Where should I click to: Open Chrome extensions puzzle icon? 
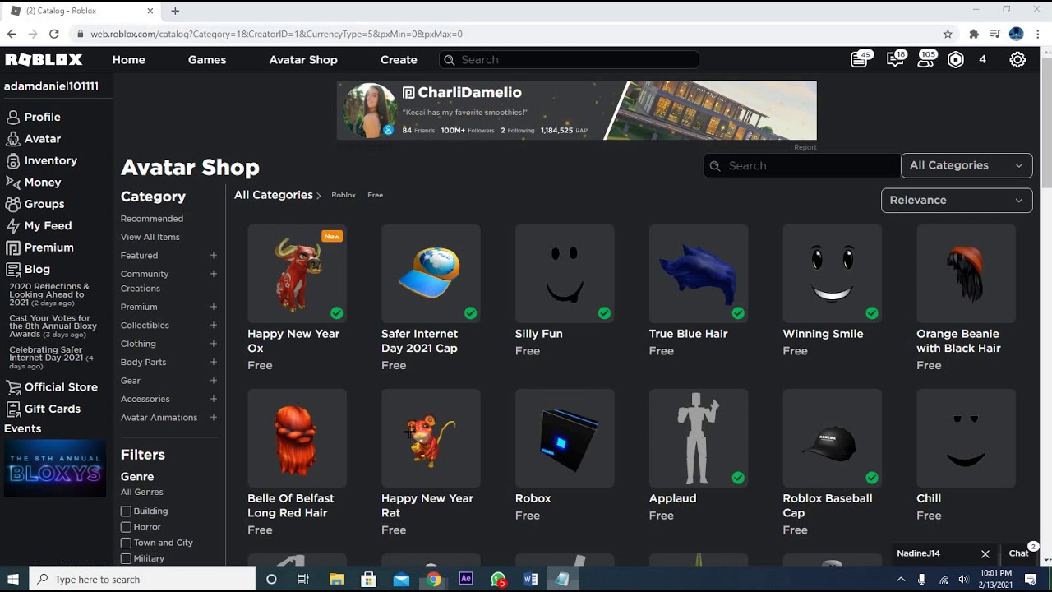(974, 34)
